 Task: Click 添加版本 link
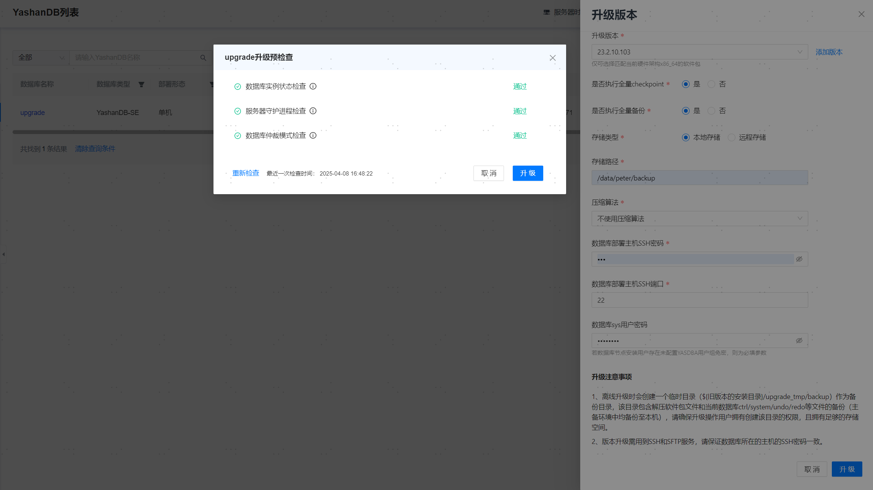pos(829,52)
